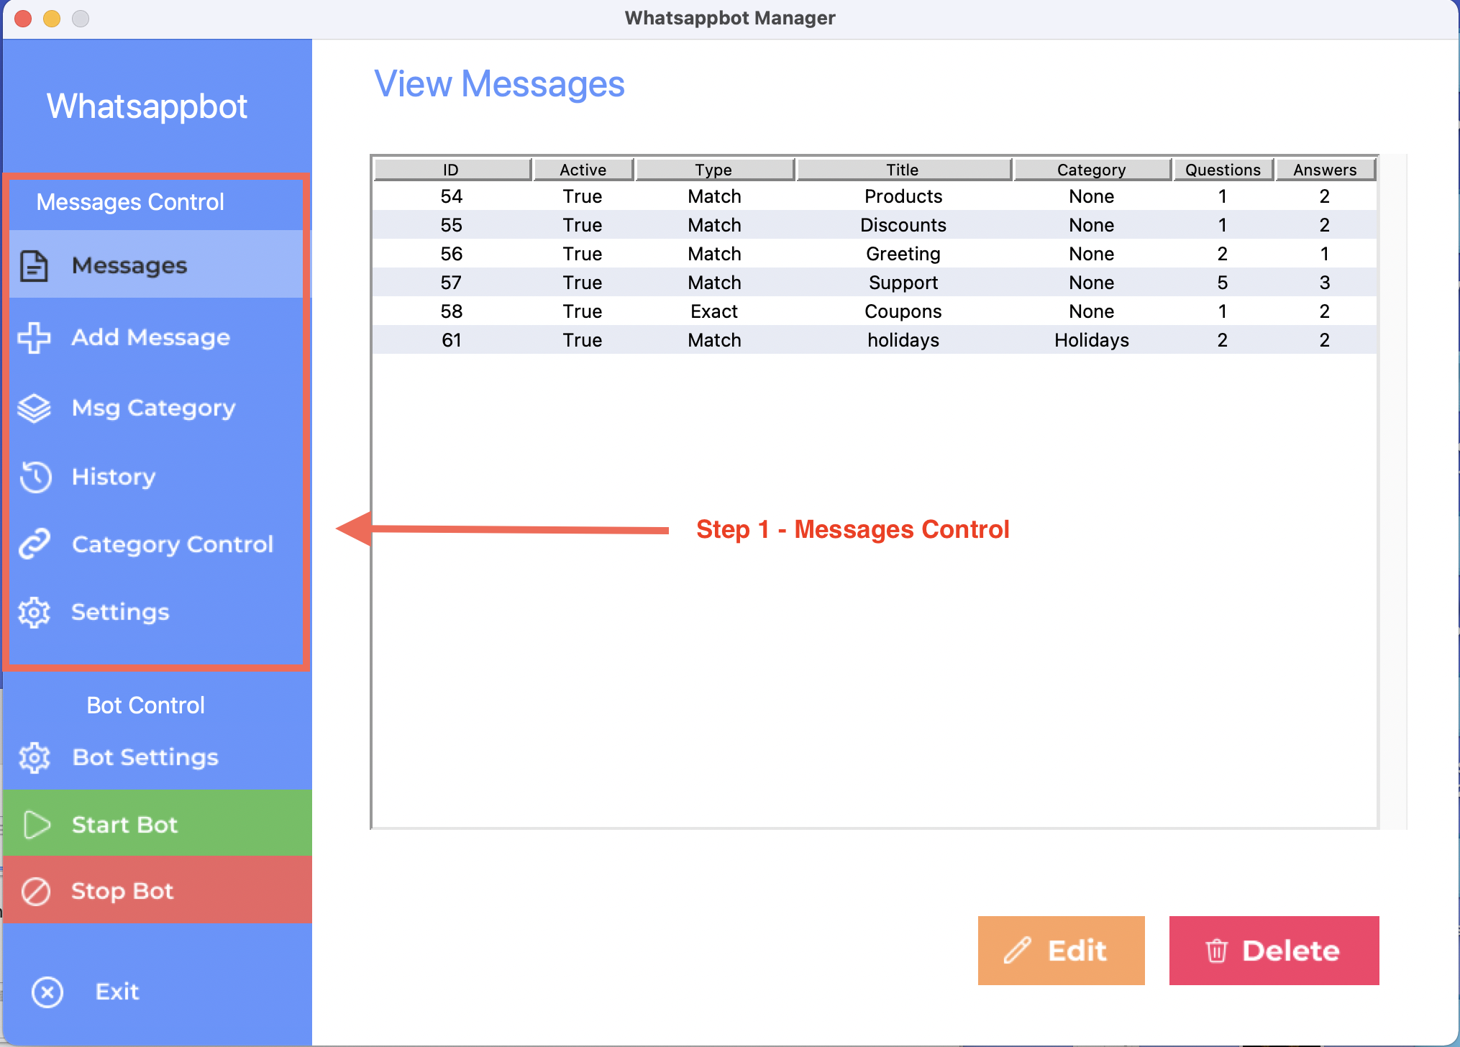The width and height of the screenshot is (1460, 1047).
Task: Open the History section
Action: (x=157, y=477)
